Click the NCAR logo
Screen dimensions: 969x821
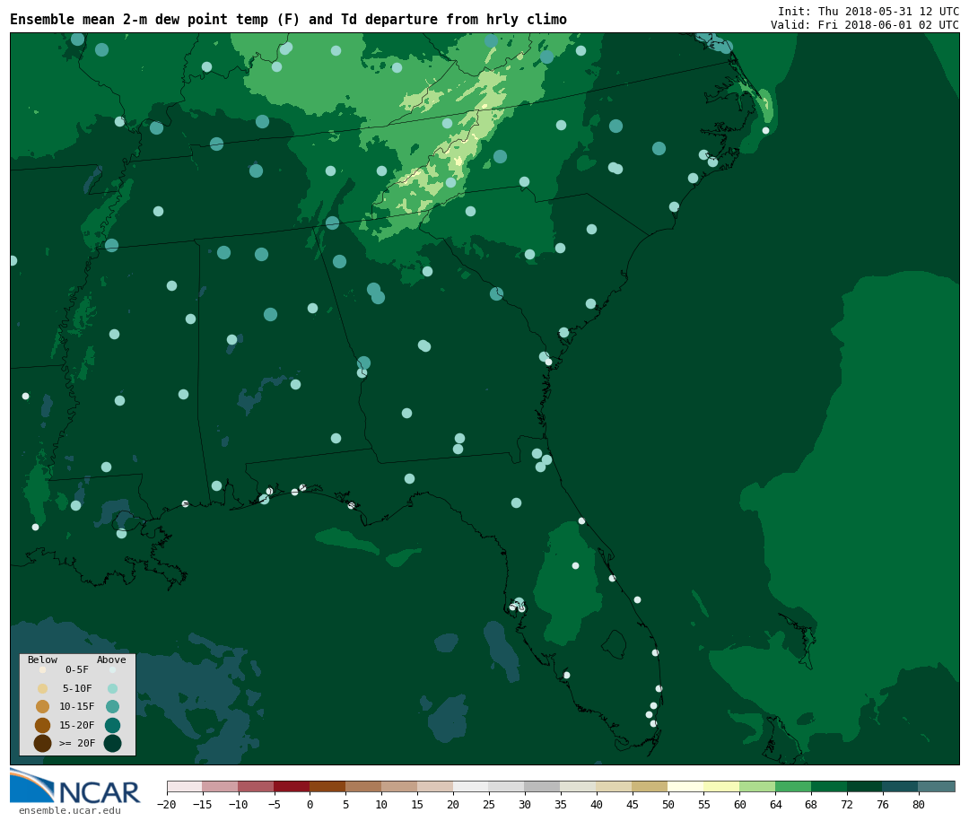coord(75,786)
